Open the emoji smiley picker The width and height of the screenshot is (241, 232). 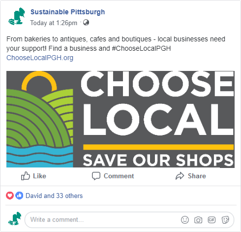[x=185, y=220]
